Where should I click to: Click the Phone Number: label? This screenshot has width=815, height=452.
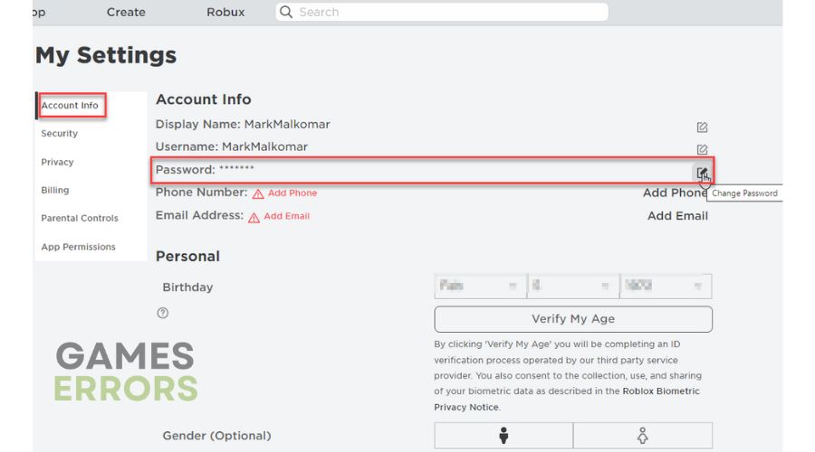pyautogui.click(x=202, y=193)
